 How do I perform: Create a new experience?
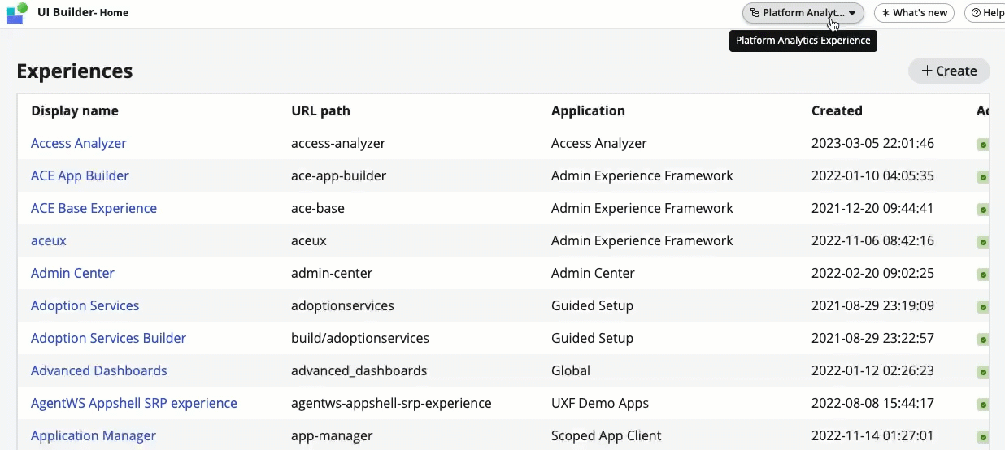(949, 71)
